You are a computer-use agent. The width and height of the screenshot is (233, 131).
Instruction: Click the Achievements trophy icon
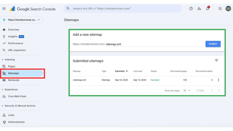tap(4, 122)
